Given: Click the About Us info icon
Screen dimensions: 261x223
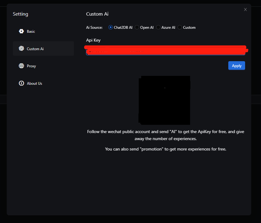Looking at the screenshot, I should click(21, 83).
